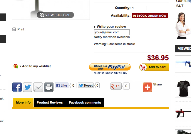Click the printer icon beside Print
191x134 pixels.
tap(14, 29)
